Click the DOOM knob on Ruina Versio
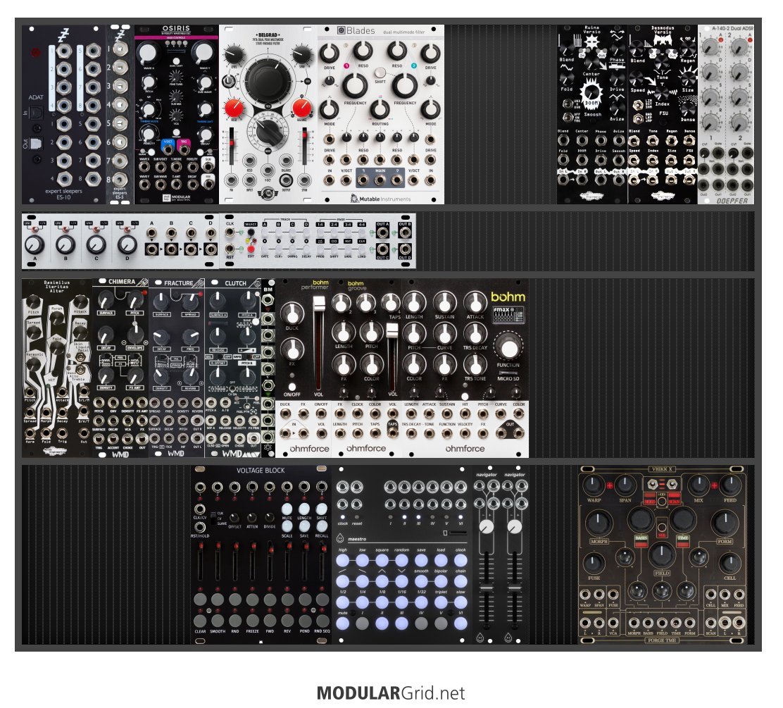 [x=591, y=94]
